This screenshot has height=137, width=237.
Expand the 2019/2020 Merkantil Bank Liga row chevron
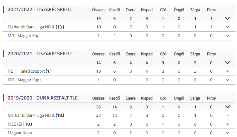[227, 115]
